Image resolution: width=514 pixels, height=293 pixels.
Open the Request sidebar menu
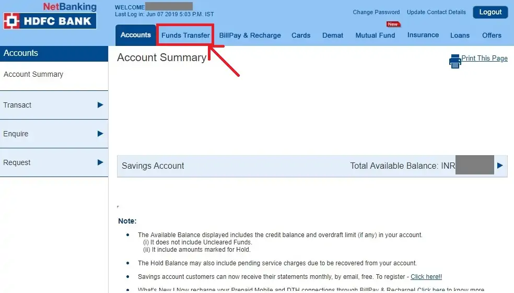[54, 162]
